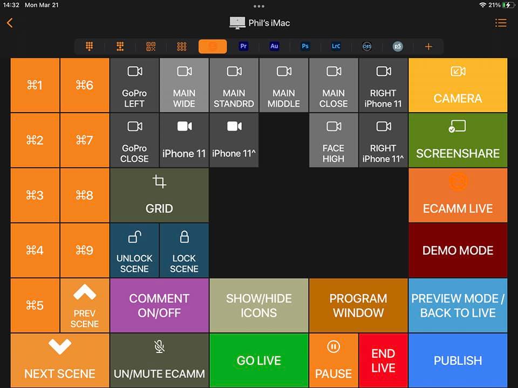Screen dimensions: 518x388
Task: Select the second numeric keypad tab
Action: pyautogui.click(x=120, y=46)
